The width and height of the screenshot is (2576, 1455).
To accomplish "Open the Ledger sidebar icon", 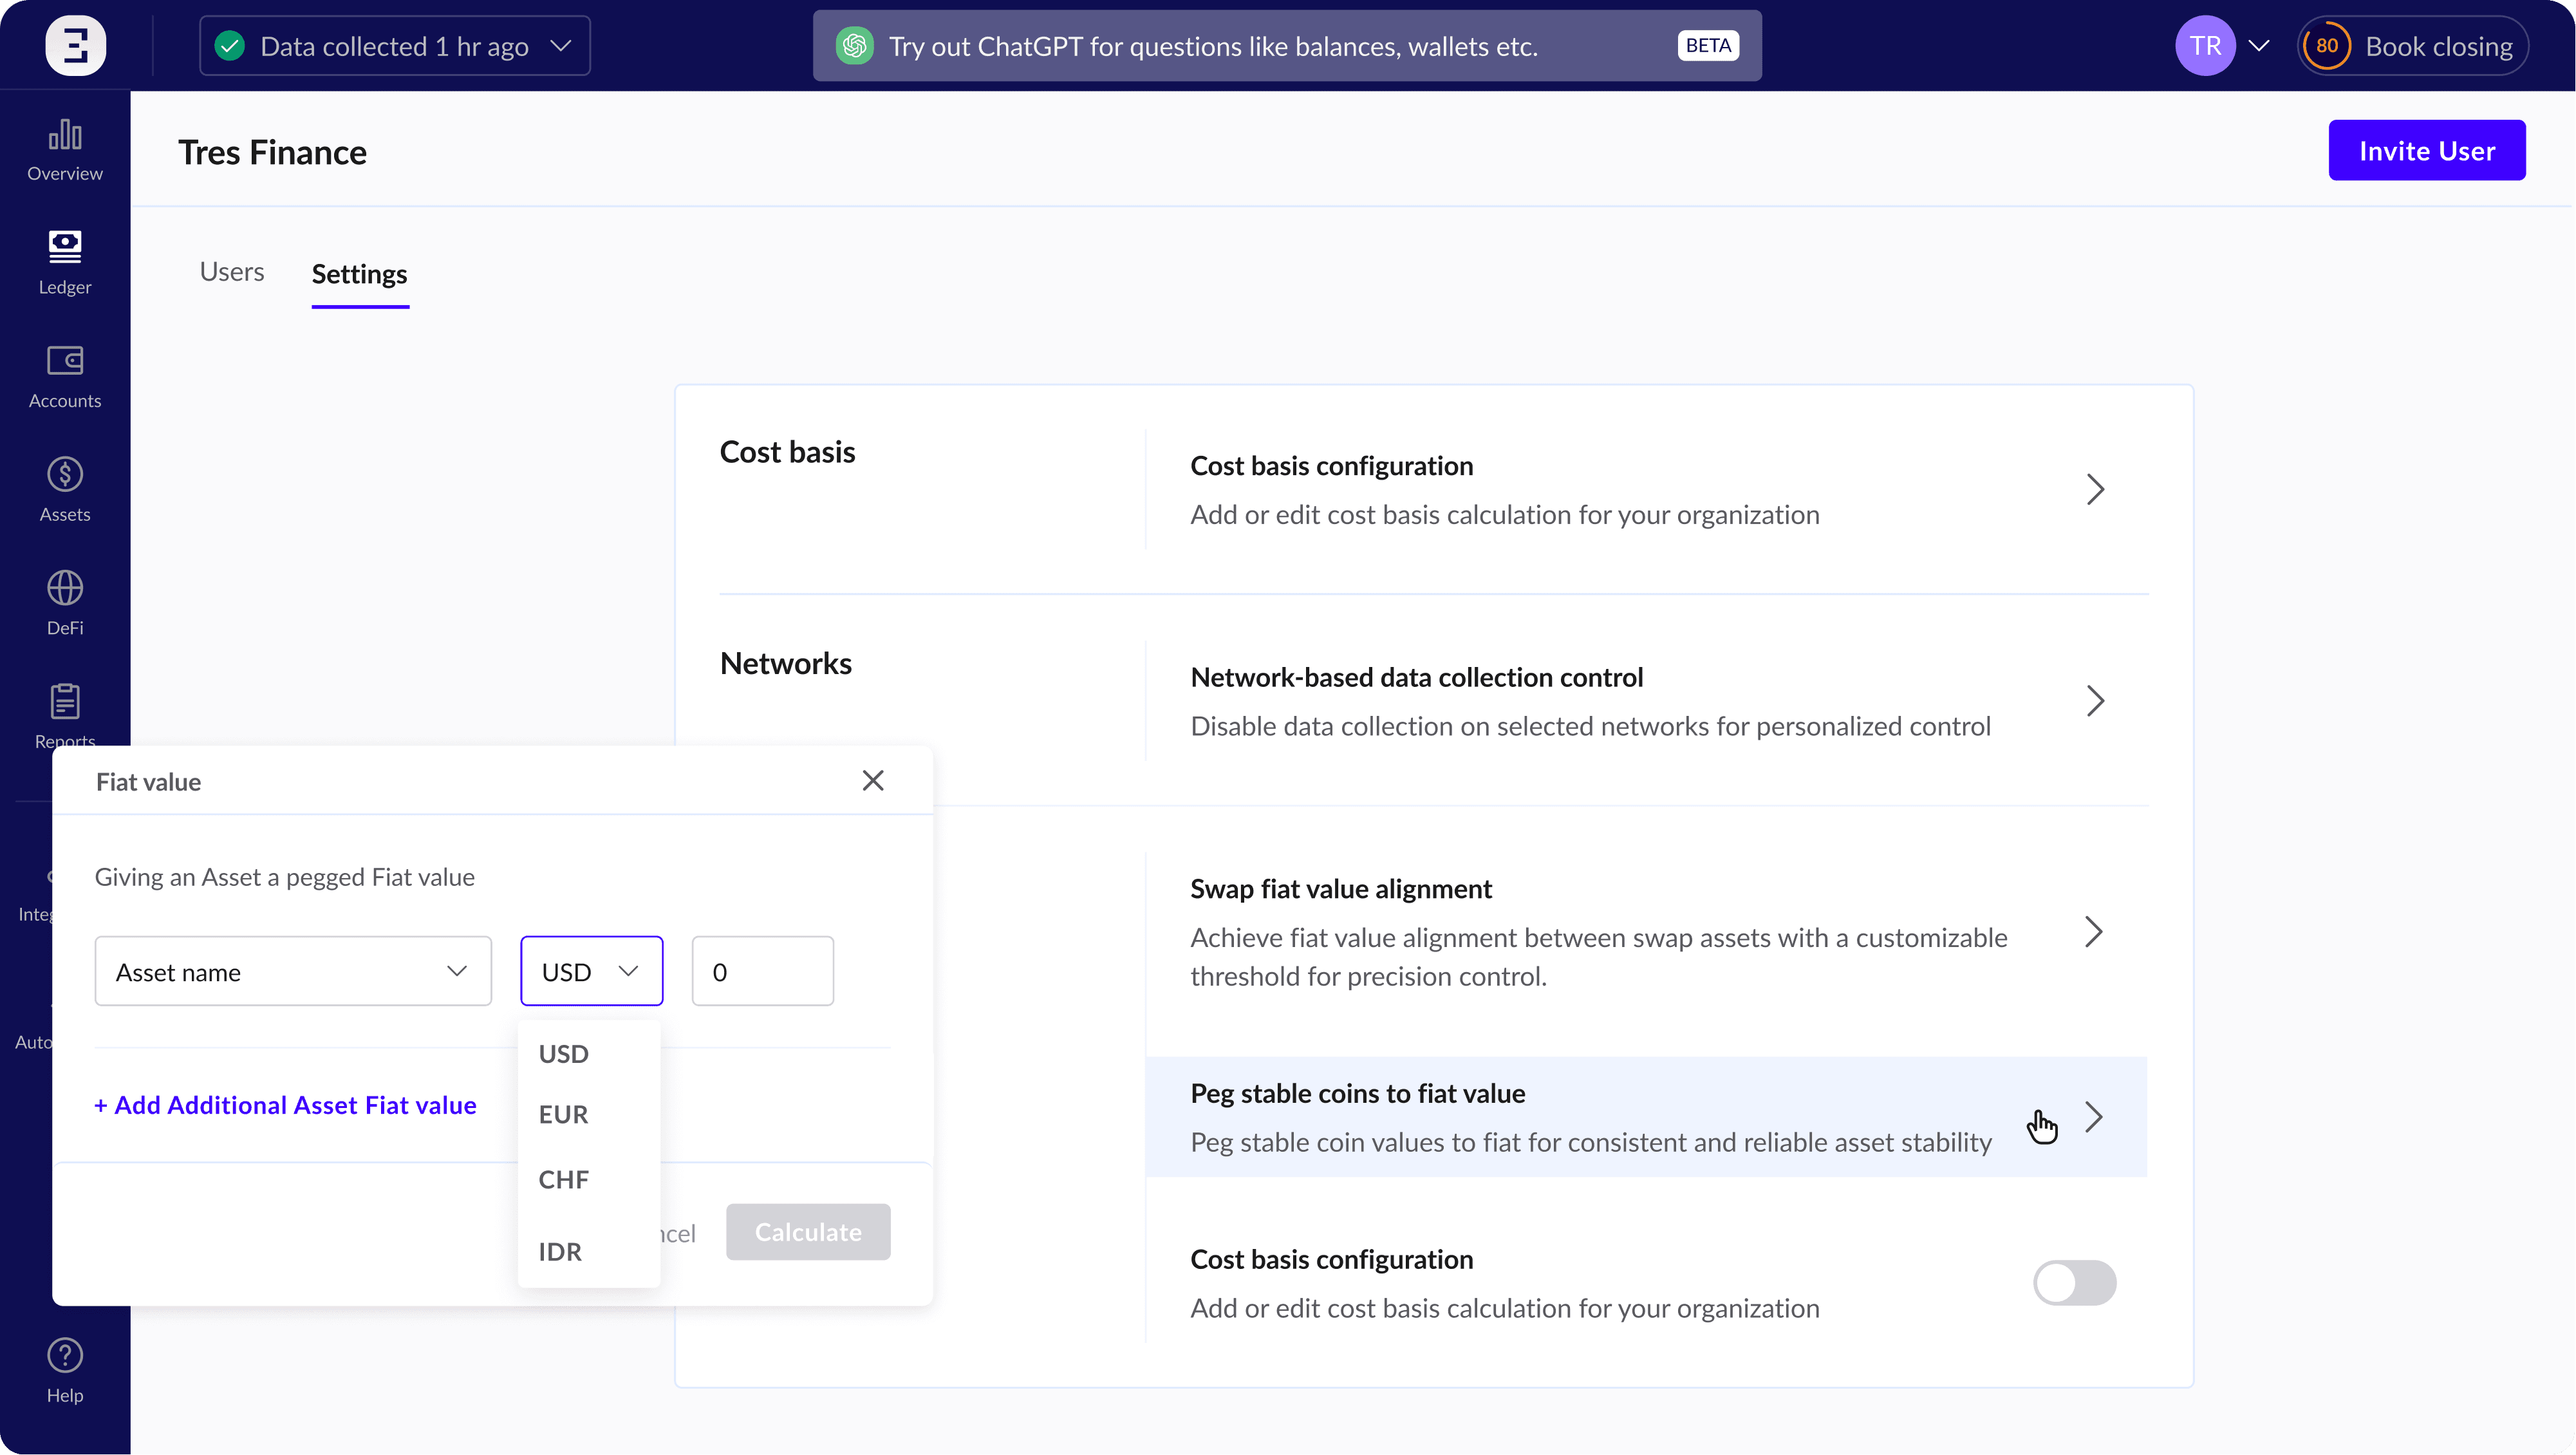I will (x=65, y=247).
